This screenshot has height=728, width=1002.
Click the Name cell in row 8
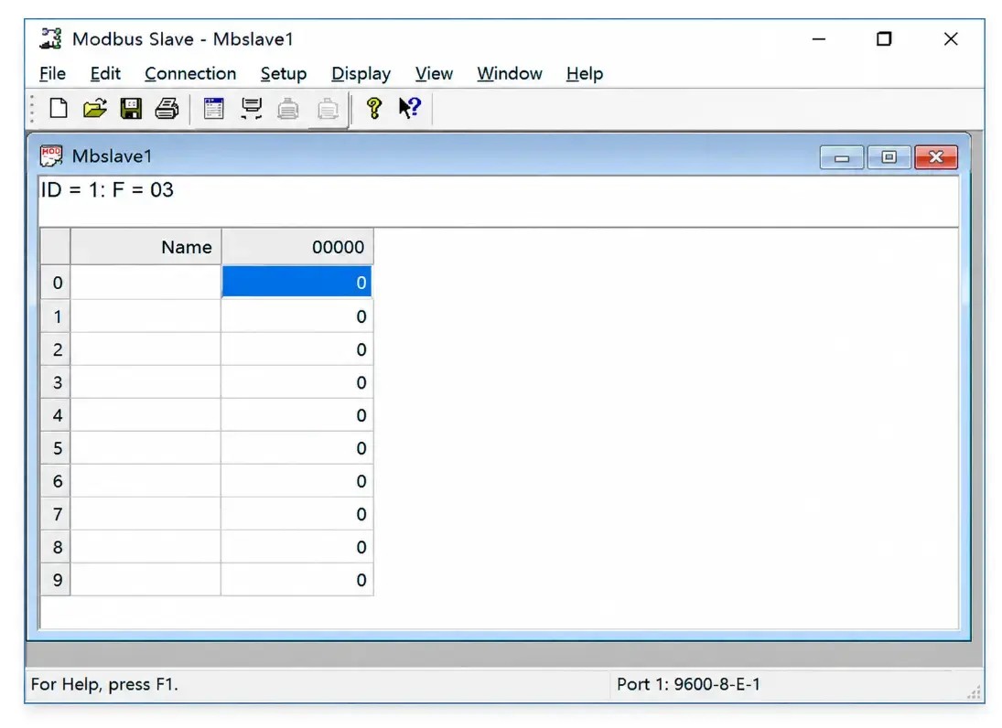(145, 547)
